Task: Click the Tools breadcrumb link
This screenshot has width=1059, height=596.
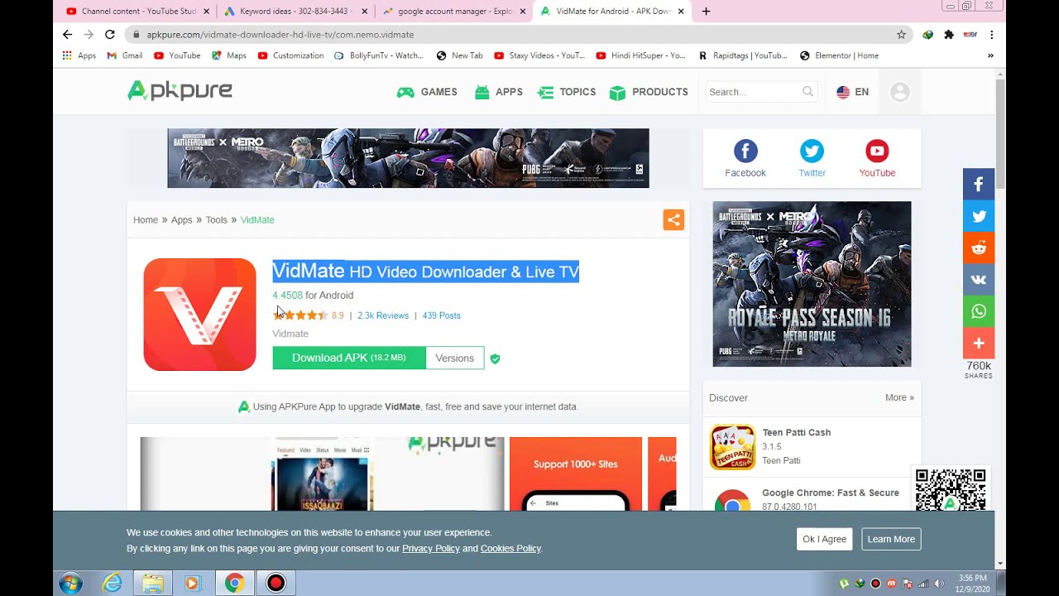Action: coord(217,220)
